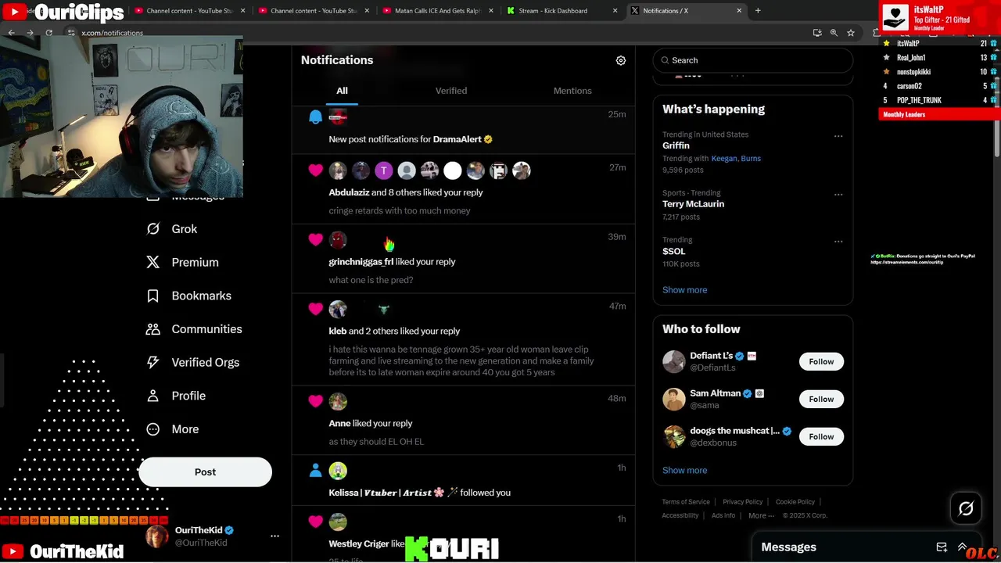Viewport: 1001px width, 563px height.
Task: Open Terms of Service footer link
Action: pos(686,502)
